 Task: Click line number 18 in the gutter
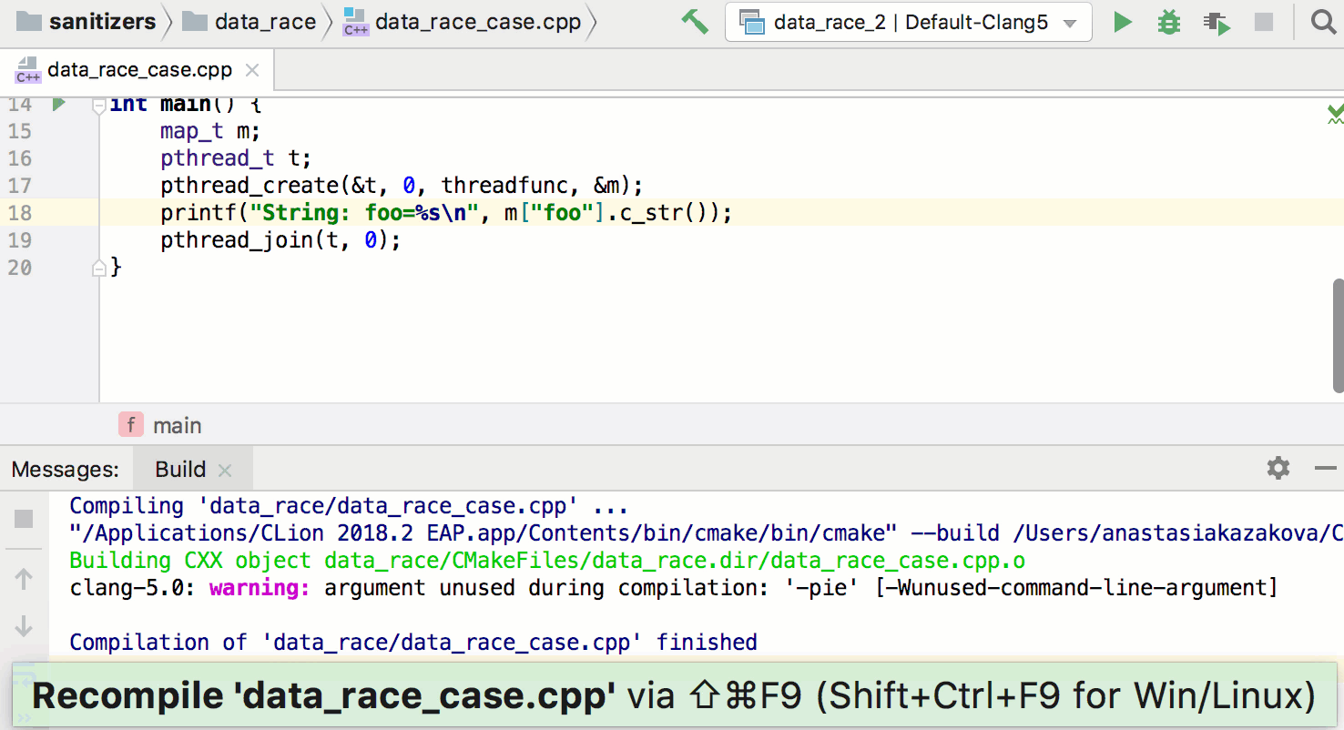click(x=19, y=213)
